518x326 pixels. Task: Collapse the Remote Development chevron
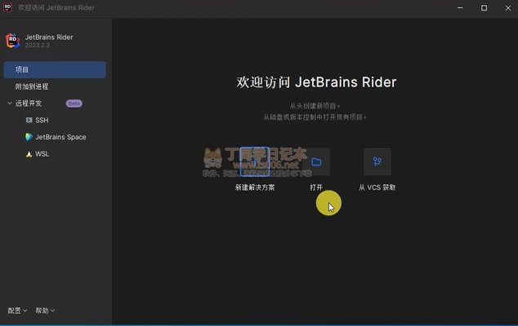tap(10, 104)
